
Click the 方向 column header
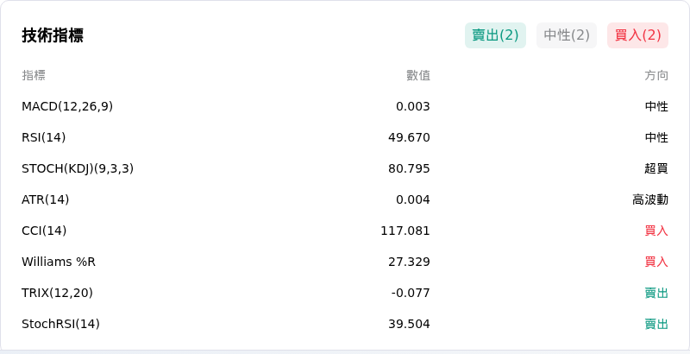(656, 75)
